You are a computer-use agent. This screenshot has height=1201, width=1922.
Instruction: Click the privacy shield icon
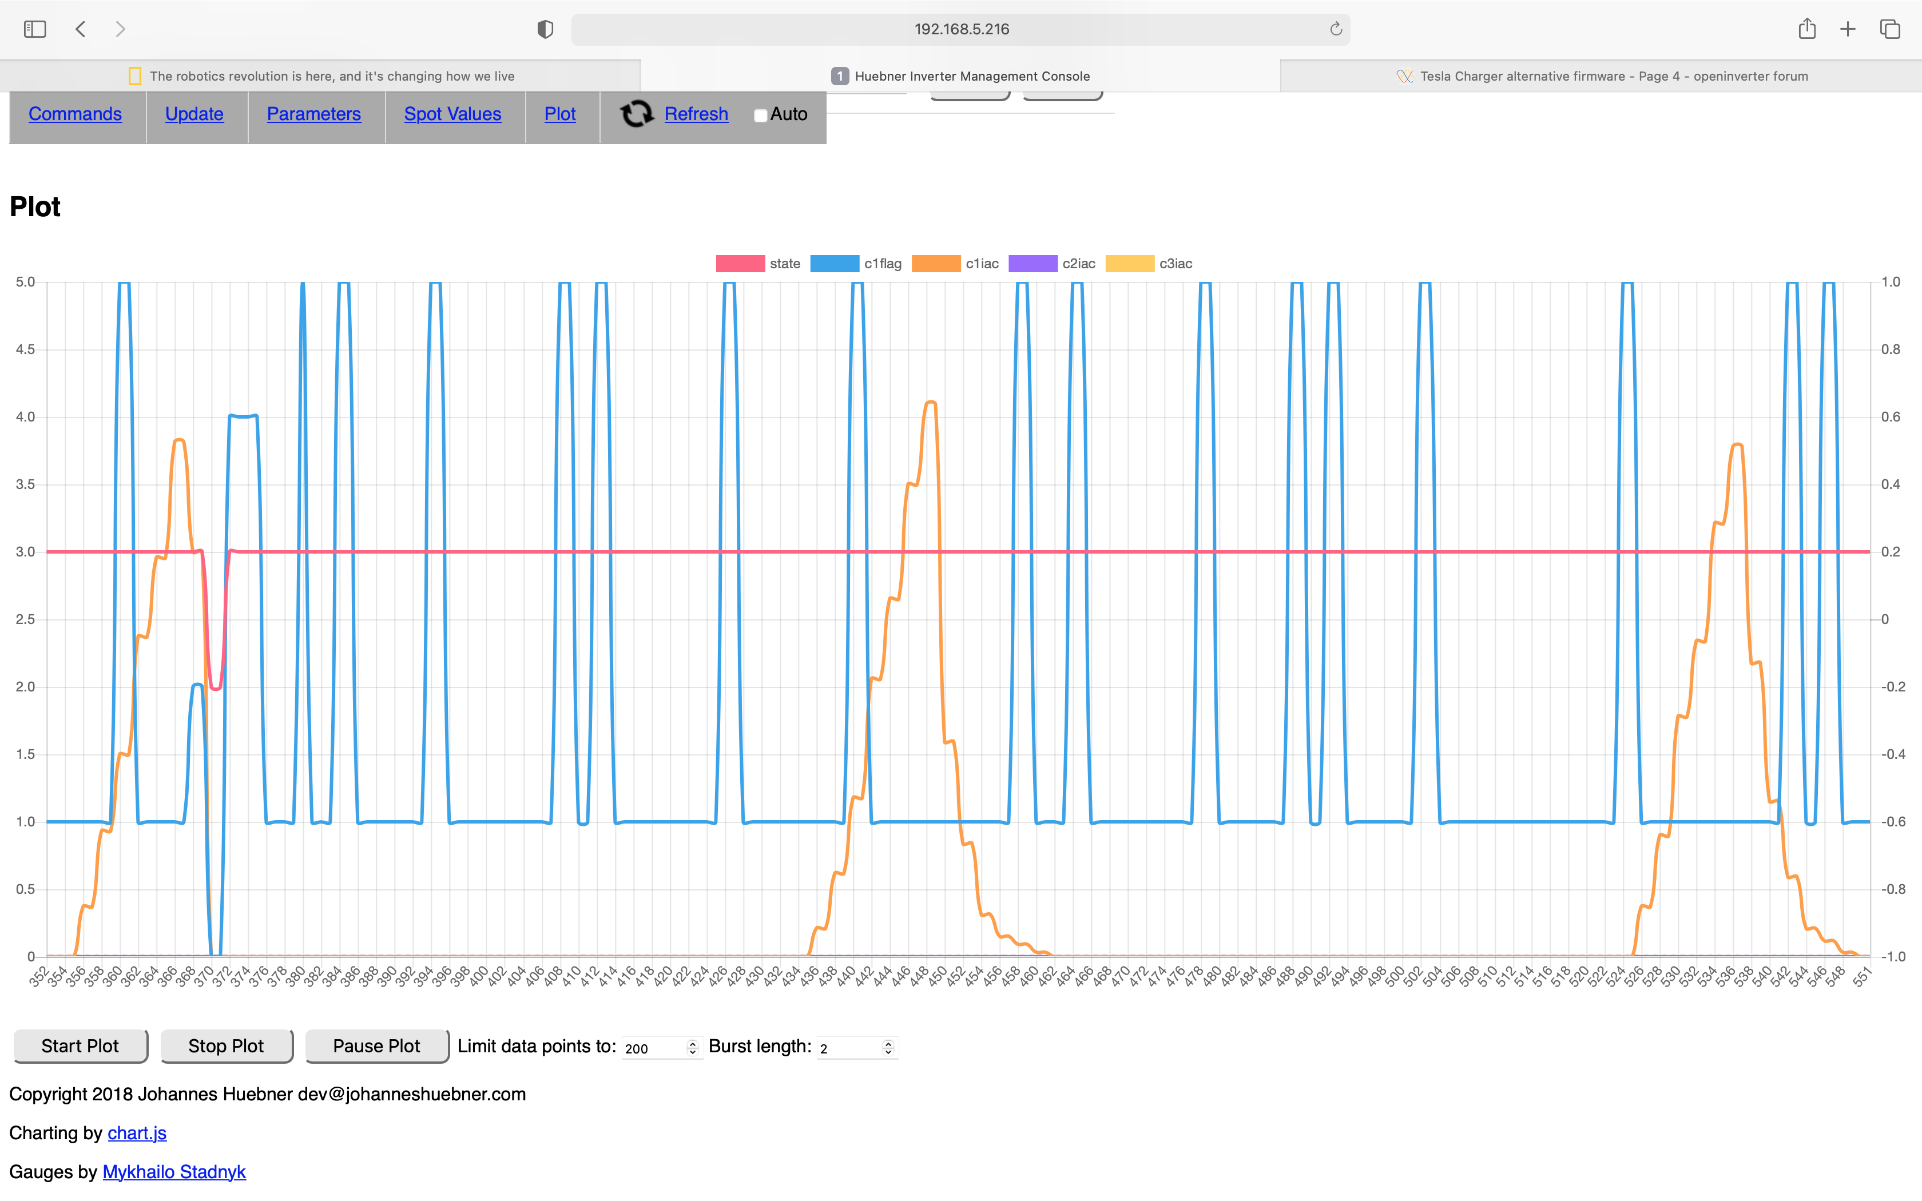click(545, 29)
